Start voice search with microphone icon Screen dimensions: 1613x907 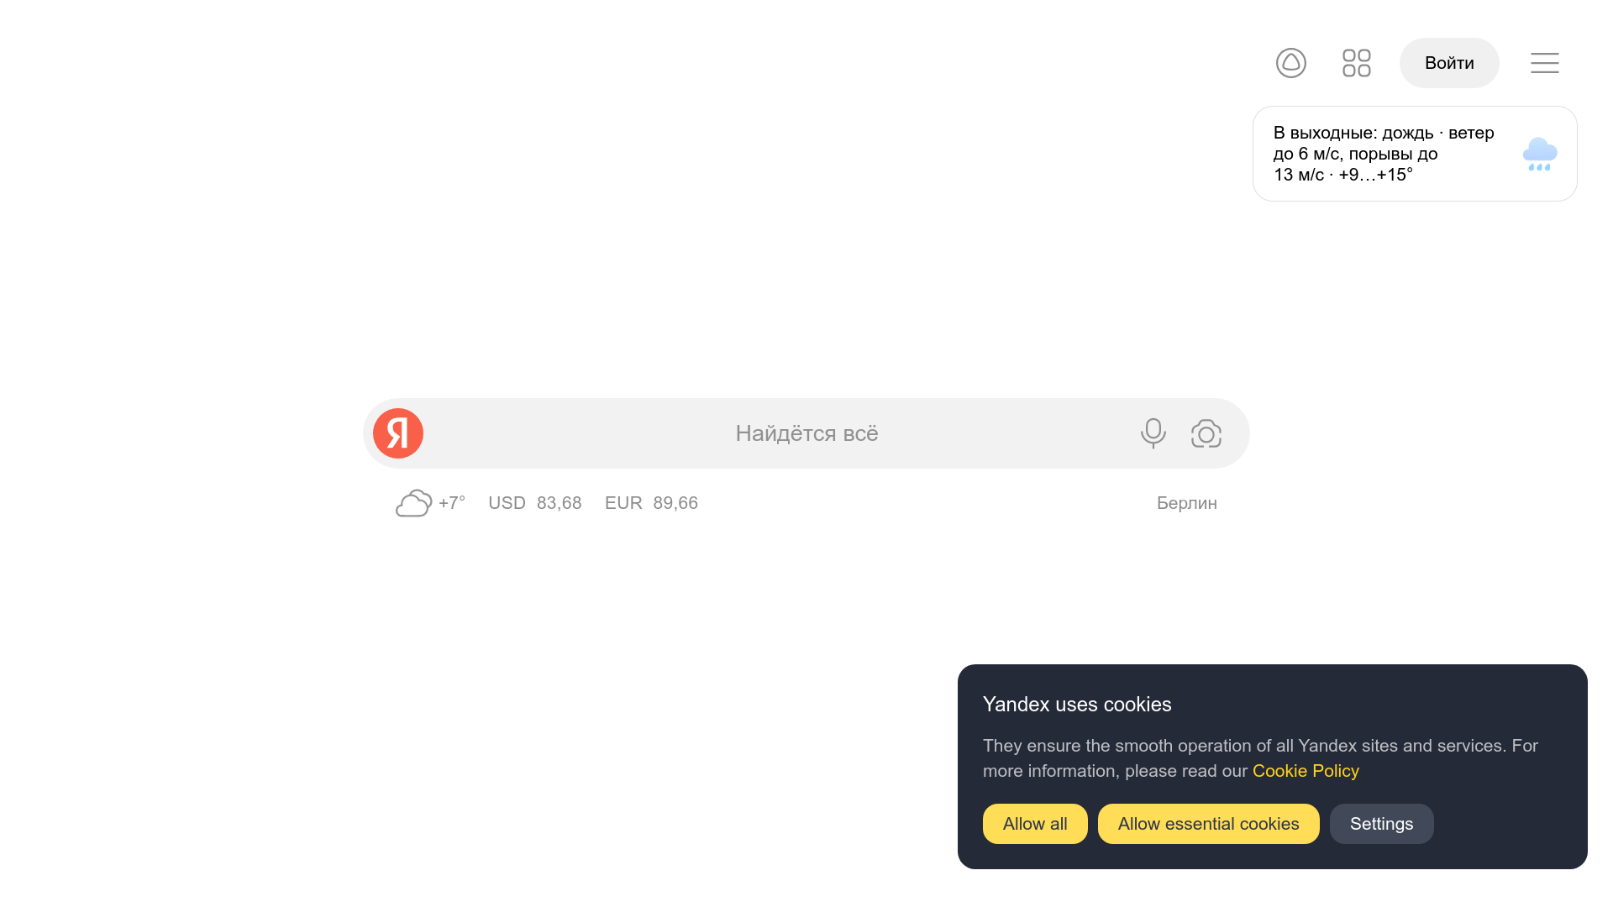pyautogui.click(x=1153, y=433)
